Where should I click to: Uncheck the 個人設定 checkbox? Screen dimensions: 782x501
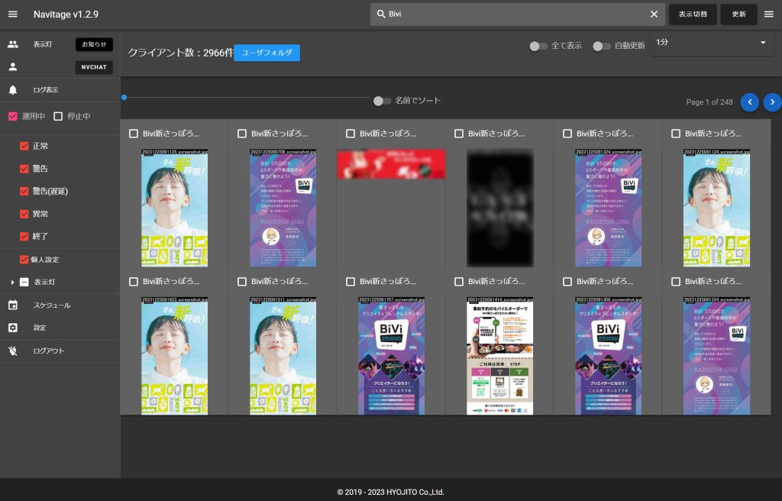(x=24, y=260)
